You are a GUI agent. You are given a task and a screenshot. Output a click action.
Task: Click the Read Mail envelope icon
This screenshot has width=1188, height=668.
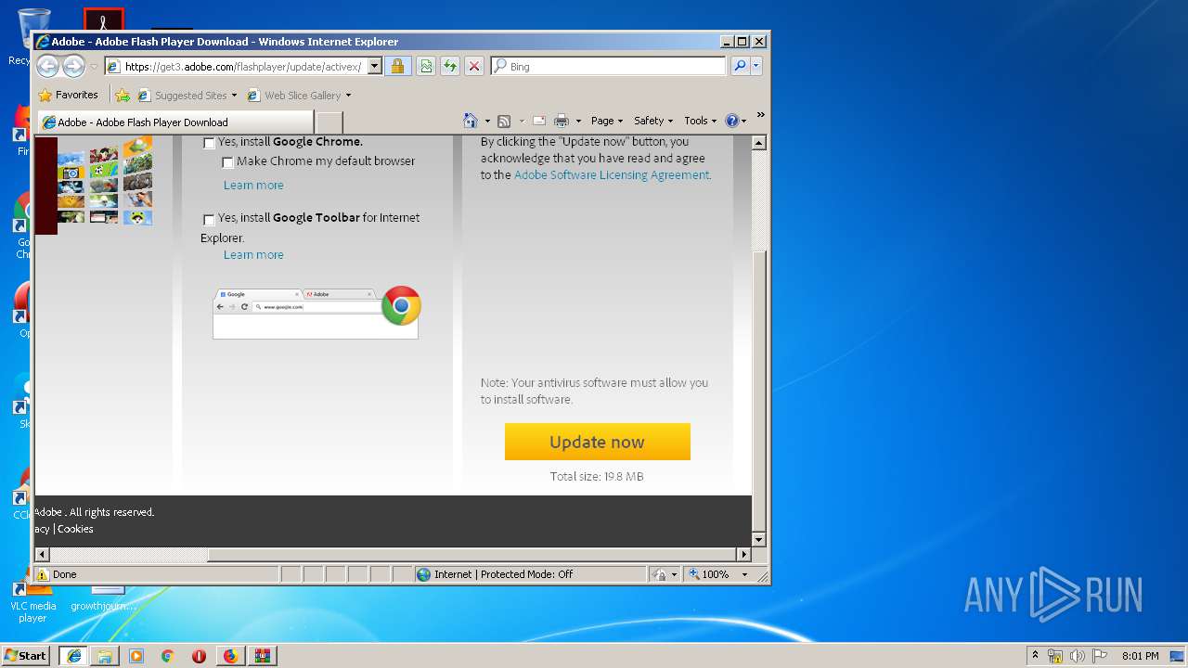coord(538,121)
